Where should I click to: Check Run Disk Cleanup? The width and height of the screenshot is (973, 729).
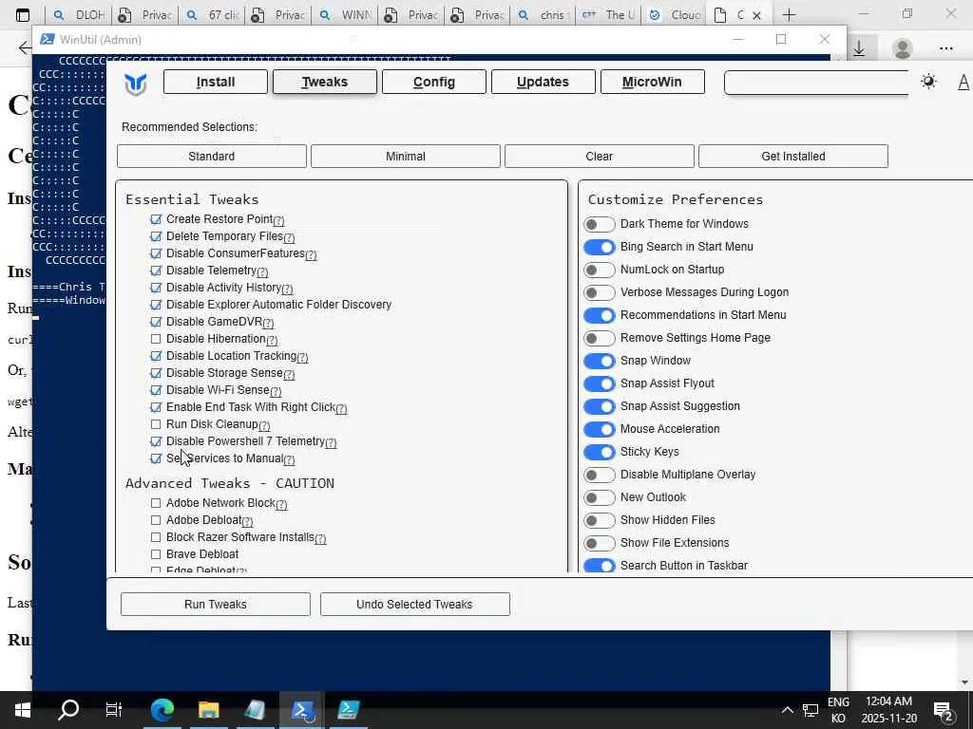156,424
